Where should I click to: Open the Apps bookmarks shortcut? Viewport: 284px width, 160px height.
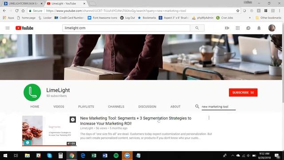point(8,18)
